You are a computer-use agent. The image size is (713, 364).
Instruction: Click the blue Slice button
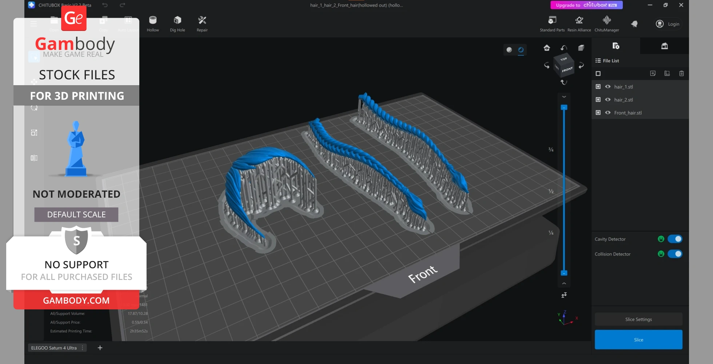638,340
